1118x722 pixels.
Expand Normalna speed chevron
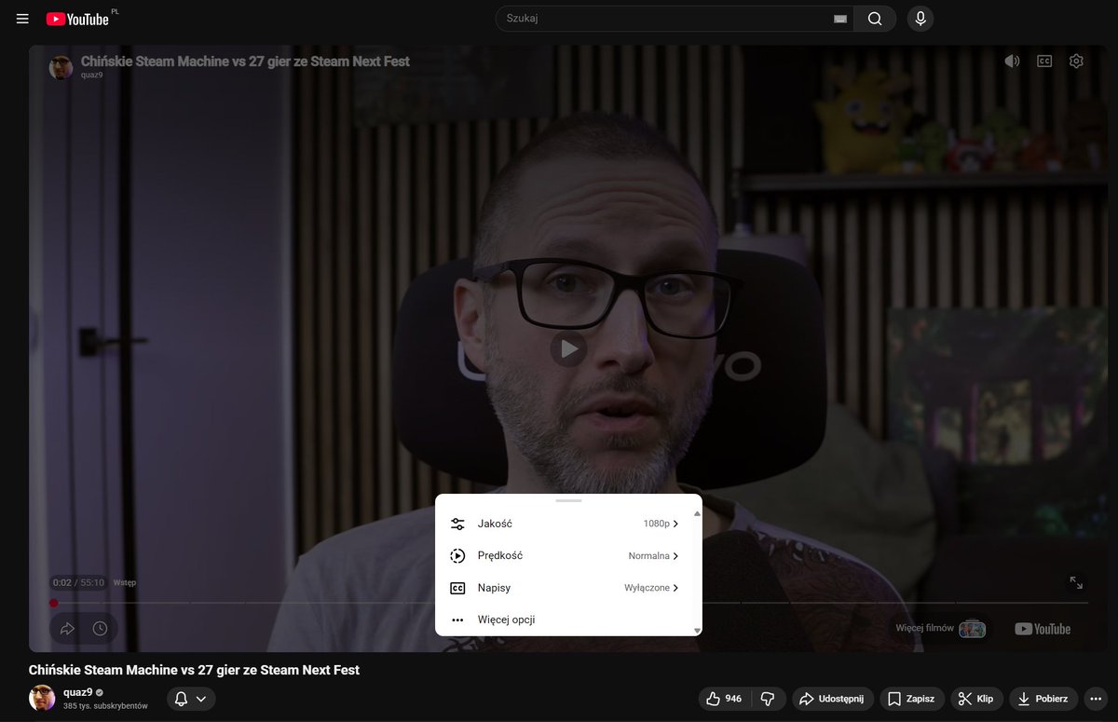675,556
